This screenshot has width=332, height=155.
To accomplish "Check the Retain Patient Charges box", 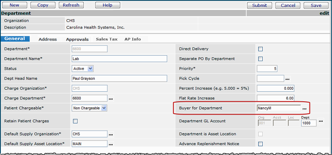I will pyautogui.click(x=75, y=121).
